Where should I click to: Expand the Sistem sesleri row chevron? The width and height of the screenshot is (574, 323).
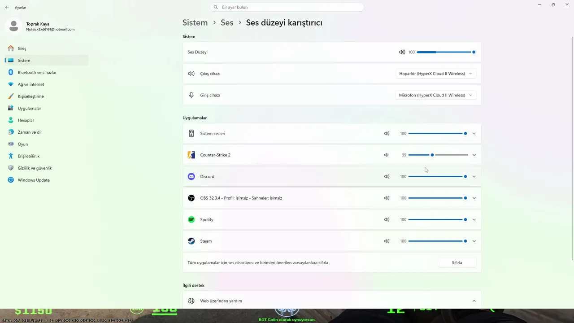[474, 133]
